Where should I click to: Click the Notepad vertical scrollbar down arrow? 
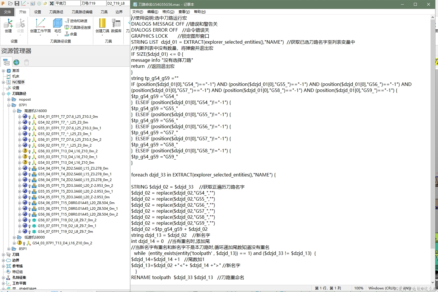coord(433,283)
